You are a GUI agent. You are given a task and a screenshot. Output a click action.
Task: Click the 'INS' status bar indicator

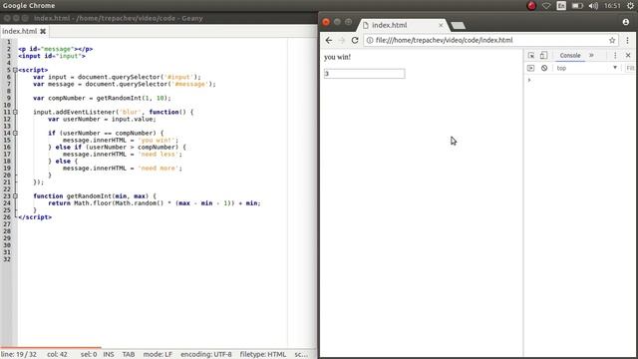click(x=109, y=355)
